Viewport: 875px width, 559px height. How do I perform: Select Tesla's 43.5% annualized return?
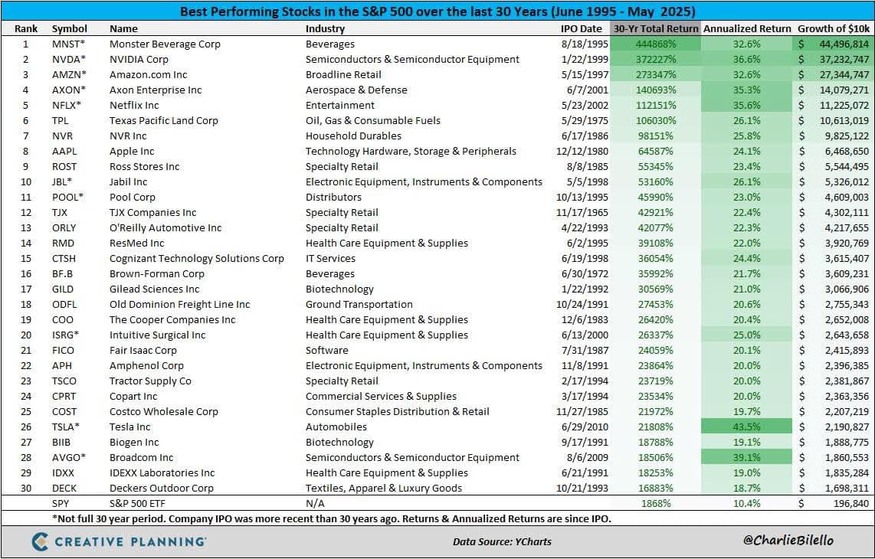[x=746, y=427]
